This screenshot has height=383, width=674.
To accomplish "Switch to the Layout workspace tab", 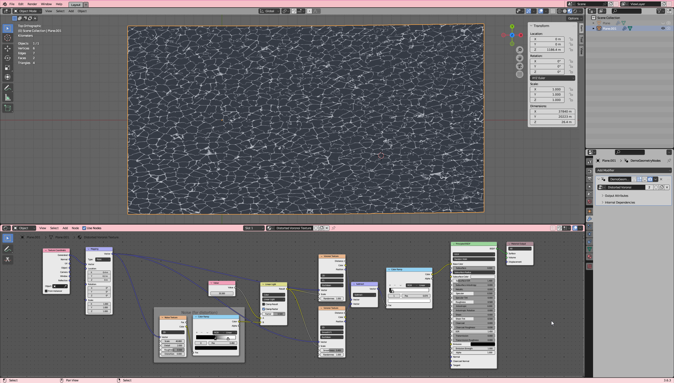I will pyautogui.click(x=76, y=5).
